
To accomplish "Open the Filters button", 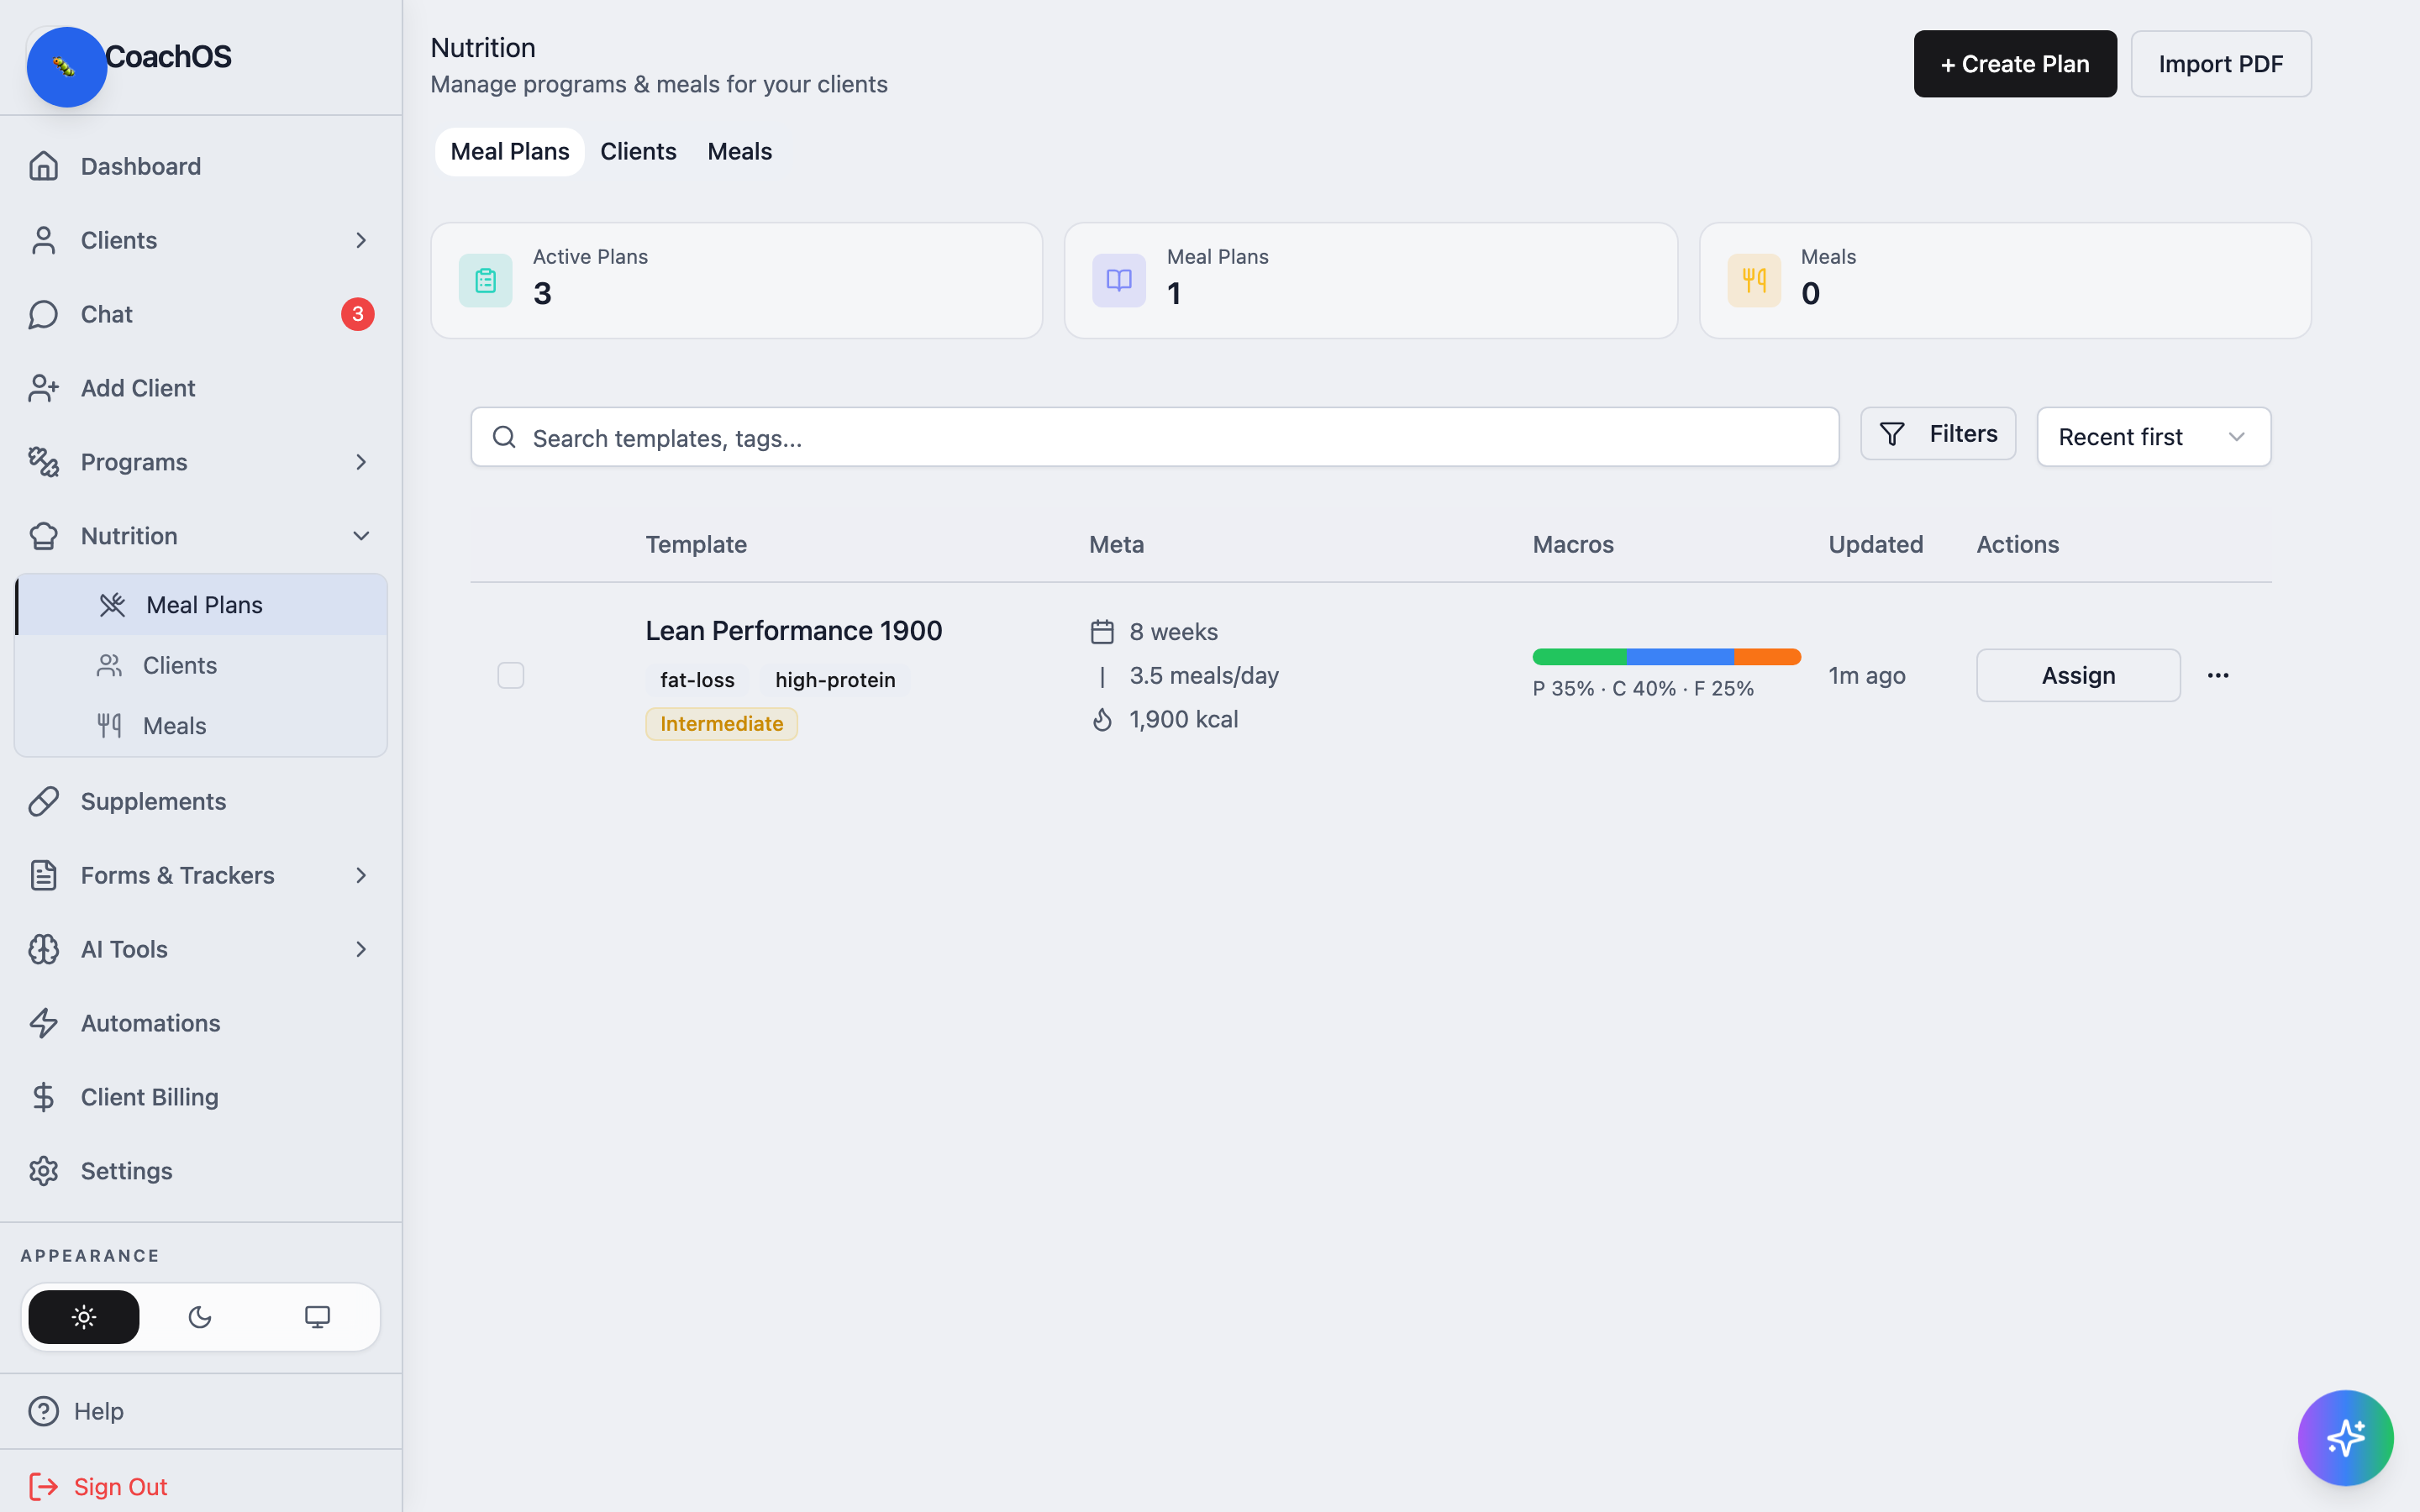I will point(1938,434).
